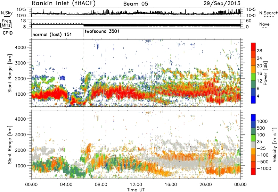Image resolution: width=278 pixels, height=192 pixels.
Task: Pick the red bottom segment of Velocity color bar
Action: coord(253,172)
